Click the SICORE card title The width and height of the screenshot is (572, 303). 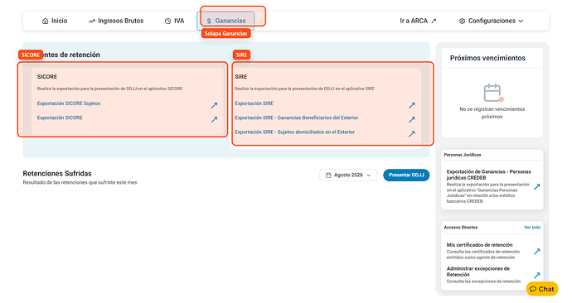(x=47, y=76)
